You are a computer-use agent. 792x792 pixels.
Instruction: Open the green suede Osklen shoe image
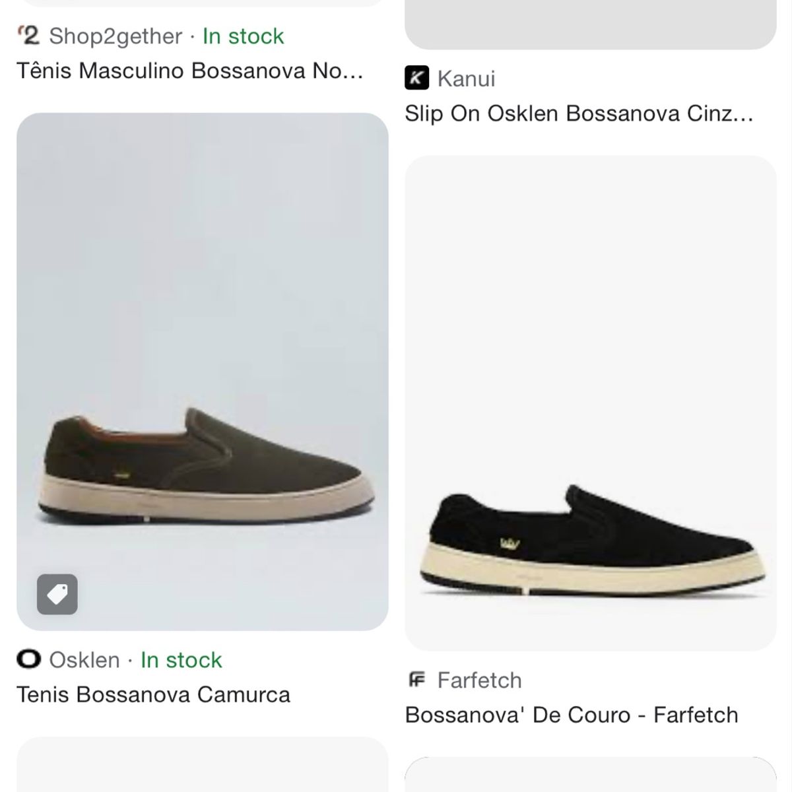point(202,371)
